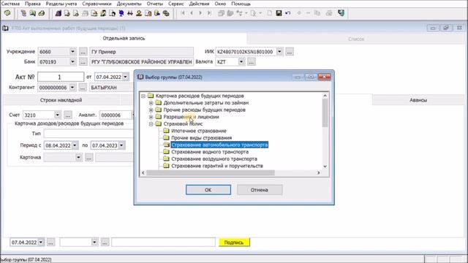Image resolution: width=468 pixels, height=263 pixels.
Task: Collapse root Карточка расходов будущих периодов
Action: [x=143, y=96]
